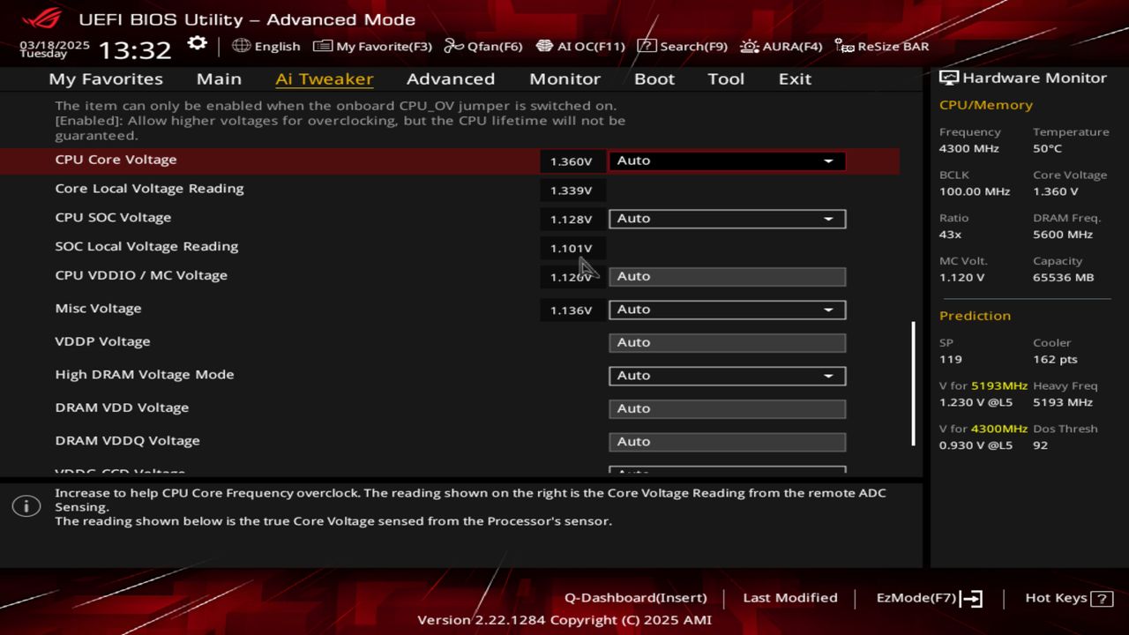Viewport: 1129px width, 635px height.
Task: Open My Favorite(F3) list icon
Action: point(323,46)
